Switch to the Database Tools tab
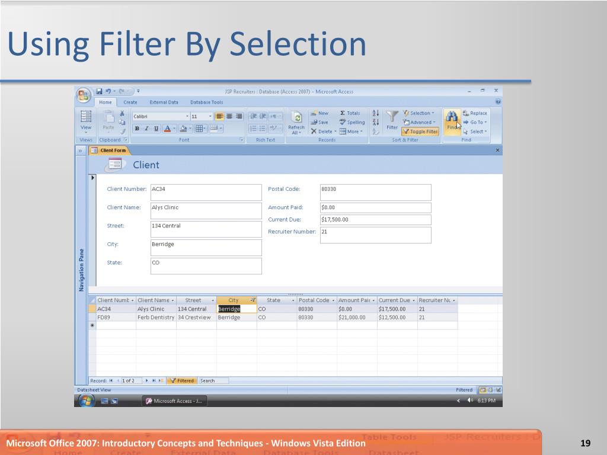Image resolution: width=607 pixels, height=455 pixels. tap(206, 102)
